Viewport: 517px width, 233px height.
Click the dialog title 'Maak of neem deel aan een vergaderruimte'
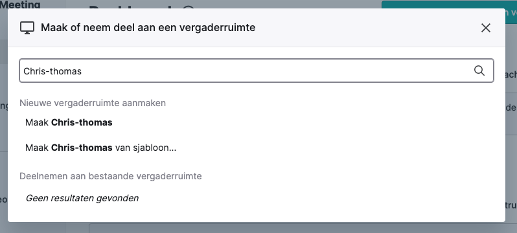[148, 28]
